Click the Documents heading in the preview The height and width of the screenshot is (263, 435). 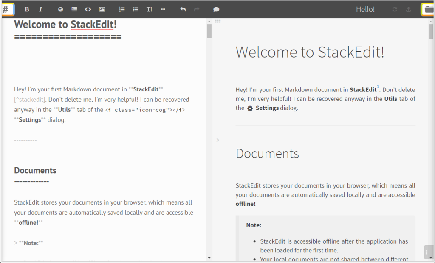[x=267, y=154]
